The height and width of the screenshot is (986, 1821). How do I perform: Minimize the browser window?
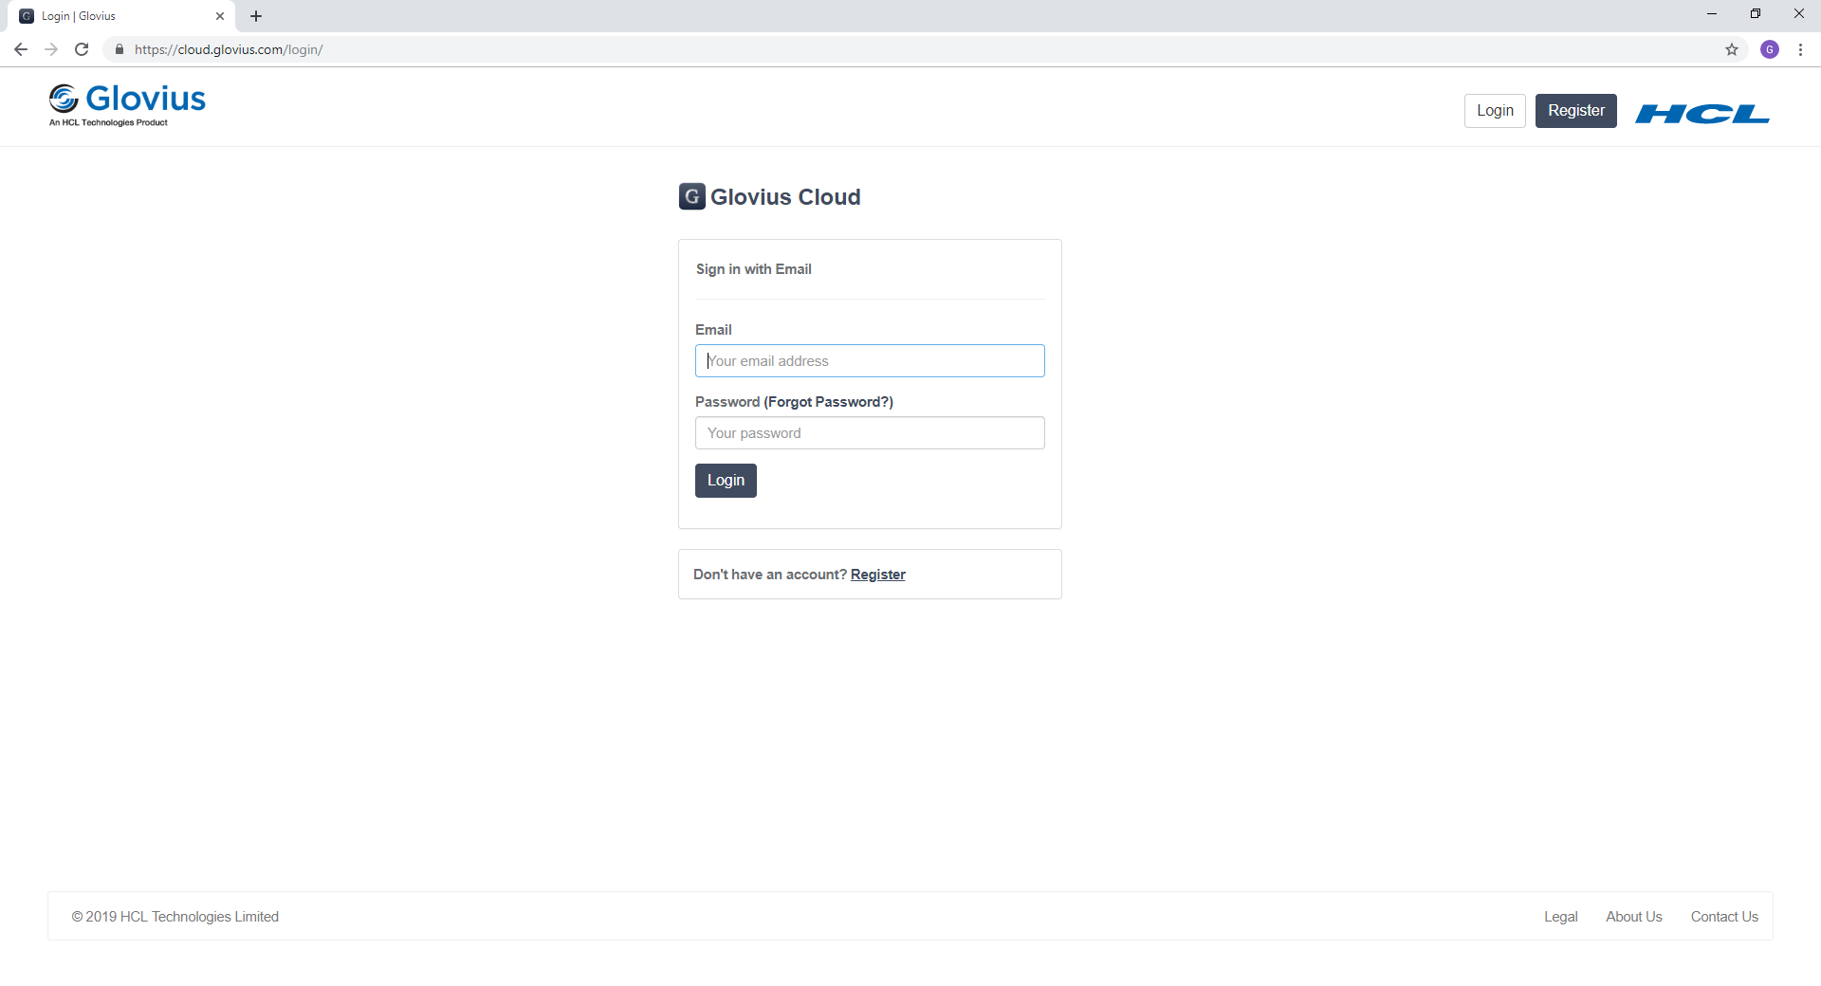(x=1712, y=14)
